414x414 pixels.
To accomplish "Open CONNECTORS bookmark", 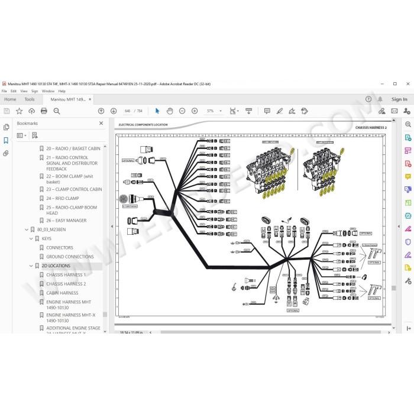I will 60,248.
